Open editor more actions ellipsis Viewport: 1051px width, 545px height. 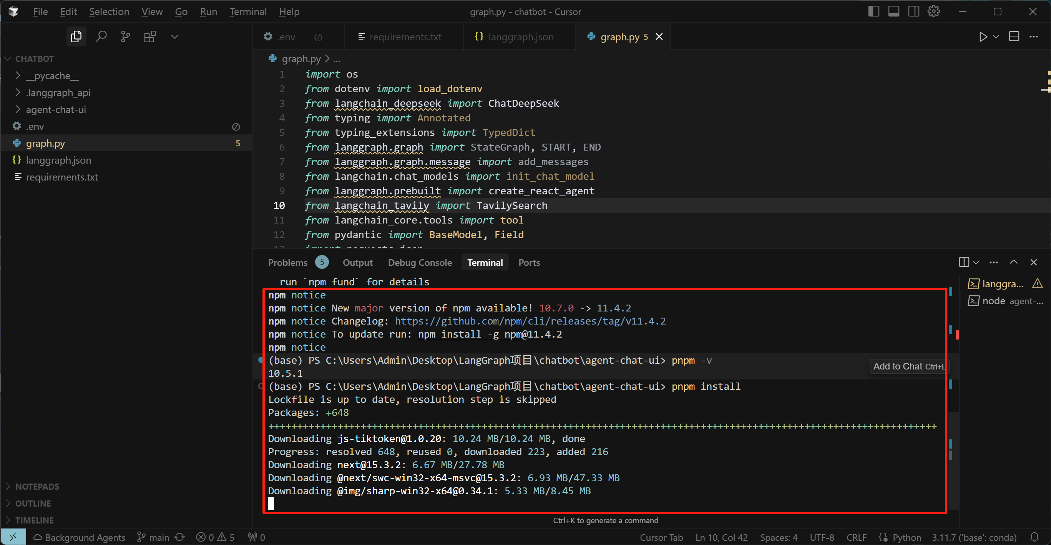point(1033,37)
